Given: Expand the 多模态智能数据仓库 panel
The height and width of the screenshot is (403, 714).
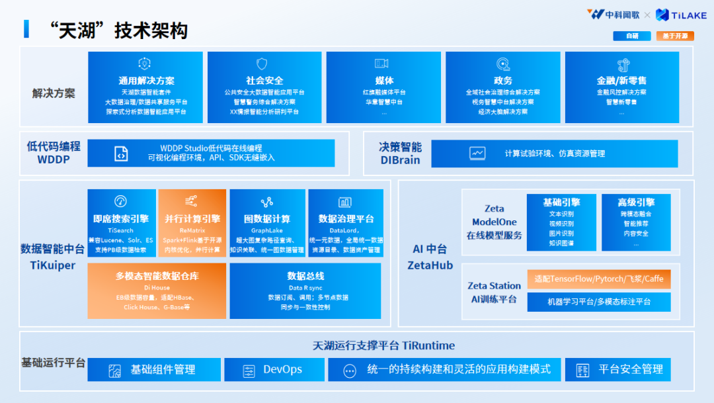Looking at the screenshot, I should click(x=156, y=290).
